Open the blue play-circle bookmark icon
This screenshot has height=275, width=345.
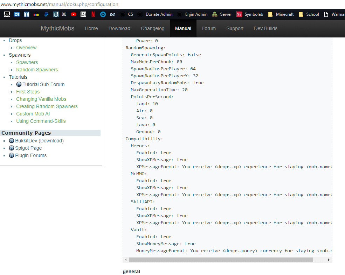point(103,14)
